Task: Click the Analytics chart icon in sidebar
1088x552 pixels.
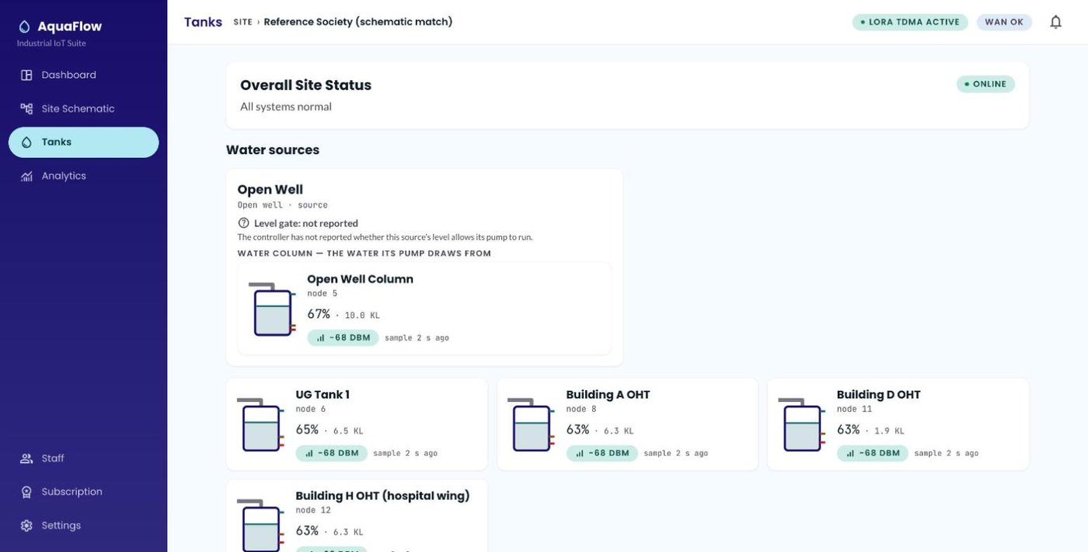Action: click(26, 176)
